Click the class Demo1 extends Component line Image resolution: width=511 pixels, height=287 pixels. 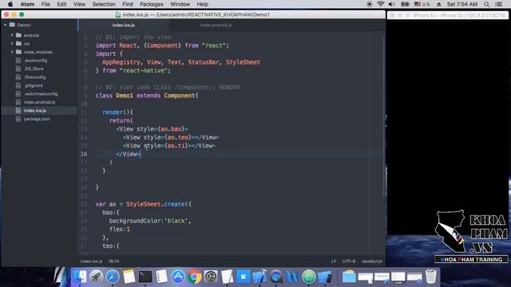coord(147,96)
